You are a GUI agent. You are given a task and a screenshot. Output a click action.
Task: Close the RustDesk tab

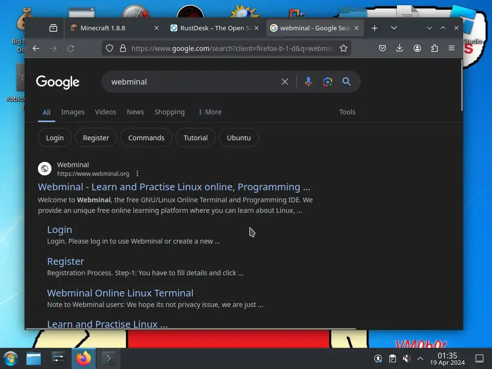[257, 28]
